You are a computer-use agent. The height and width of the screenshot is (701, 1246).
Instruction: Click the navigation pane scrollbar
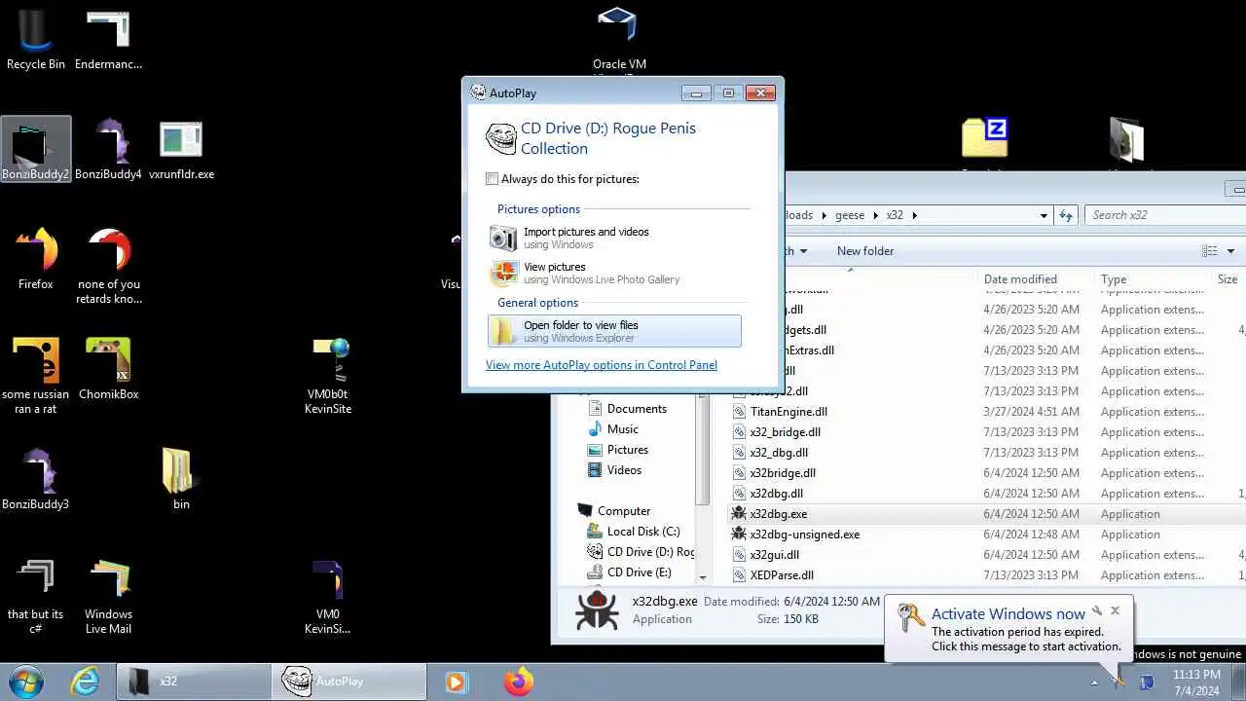pyautogui.click(x=703, y=448)
